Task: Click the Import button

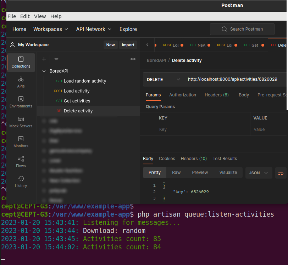Action: pos(128,45)
